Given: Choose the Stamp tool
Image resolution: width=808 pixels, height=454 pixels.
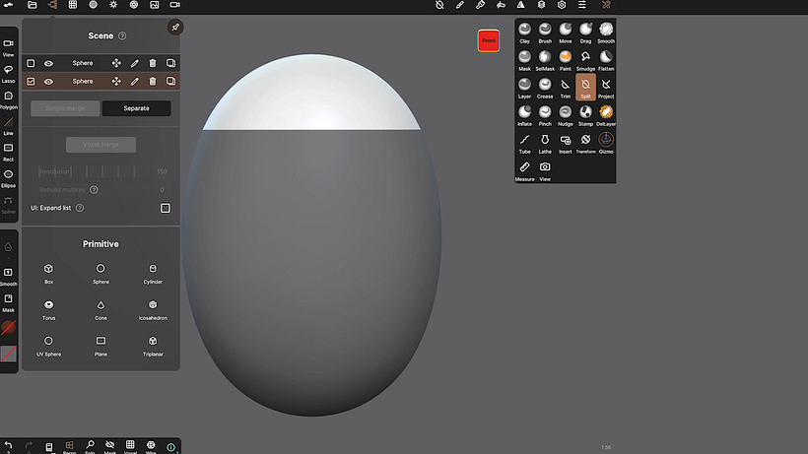Looking at the screenshot, I should (585, 116).
